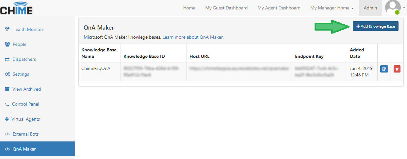Delete the ChimeFaqQnA knowledge base

(397, 69)
